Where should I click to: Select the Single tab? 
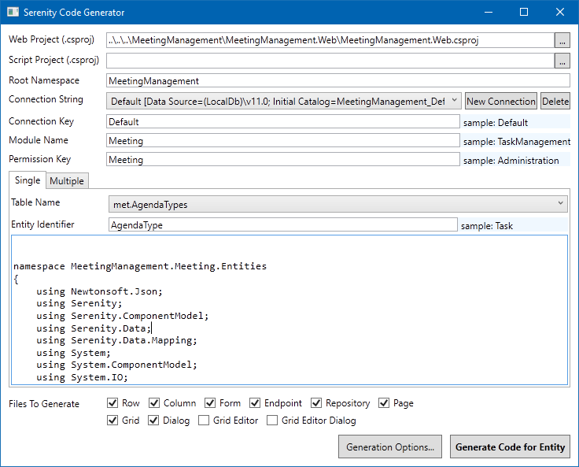pos(28,180)
